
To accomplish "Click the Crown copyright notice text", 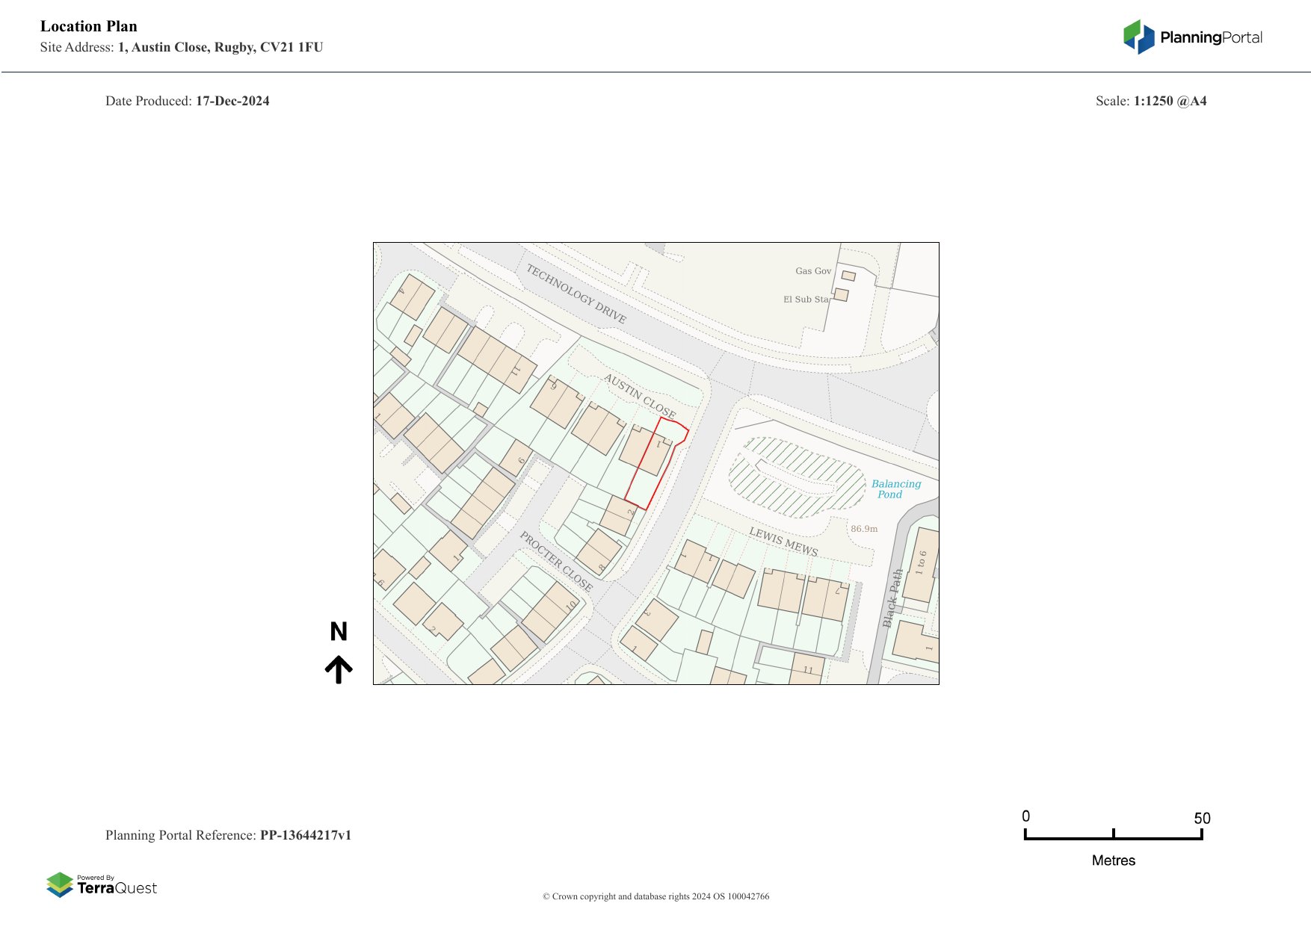I will pos(655,896).
